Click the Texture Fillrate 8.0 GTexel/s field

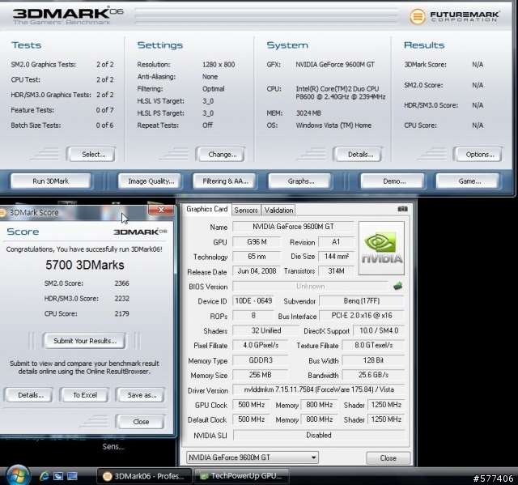pos(373,346)
